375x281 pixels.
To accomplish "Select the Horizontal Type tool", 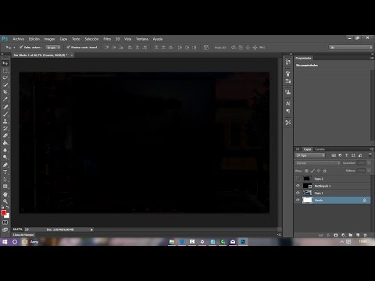I will coord(5,172).
